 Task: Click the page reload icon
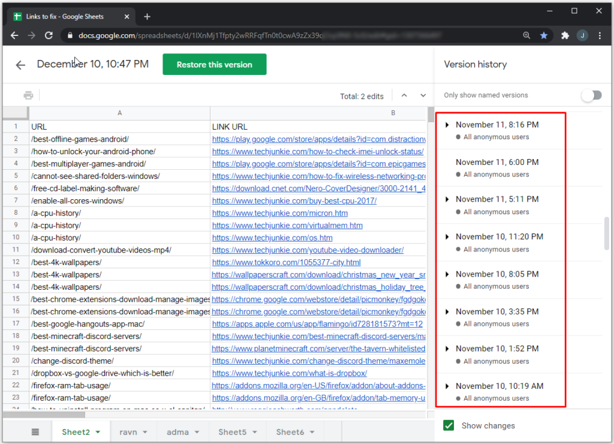[50, 35]
